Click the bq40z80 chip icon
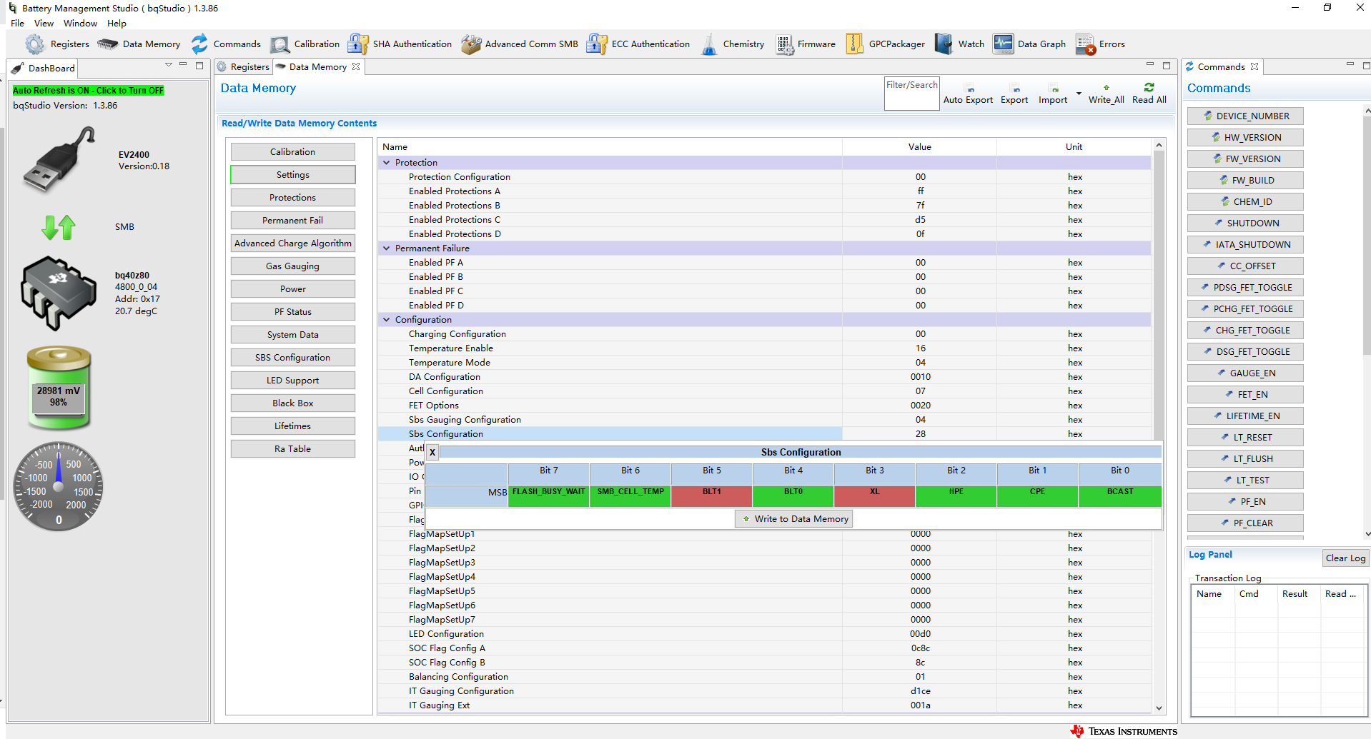1371x739 pixels. click(x=59, y=293)
